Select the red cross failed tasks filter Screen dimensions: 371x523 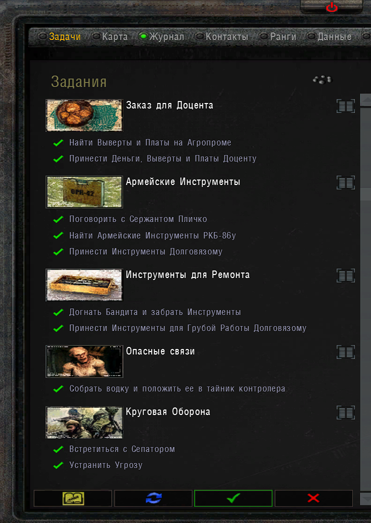pyautogui.click(x=313, y=498)
